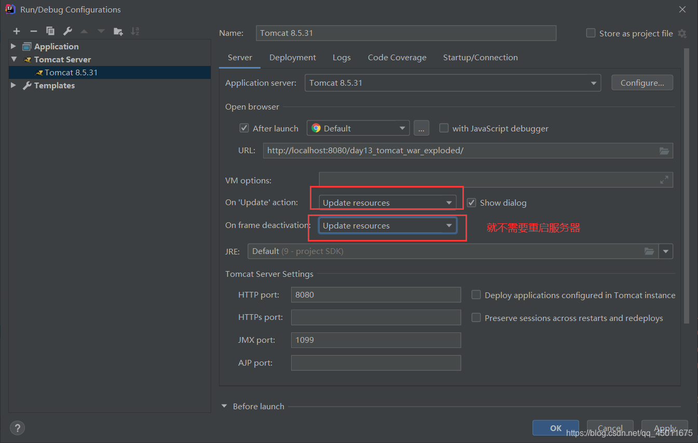Open the help question mark icon
698x443 pixels.
[x=18, y=428]
